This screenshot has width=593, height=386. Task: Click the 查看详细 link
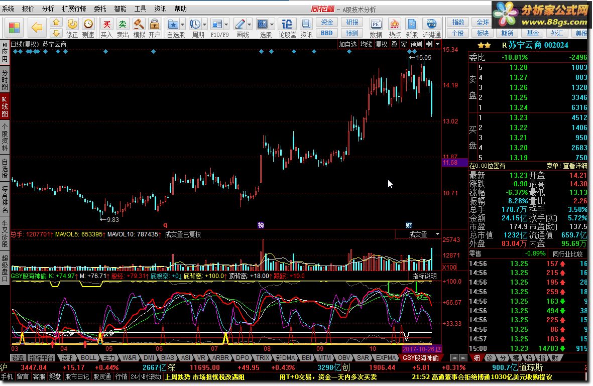tap(575, 166)
